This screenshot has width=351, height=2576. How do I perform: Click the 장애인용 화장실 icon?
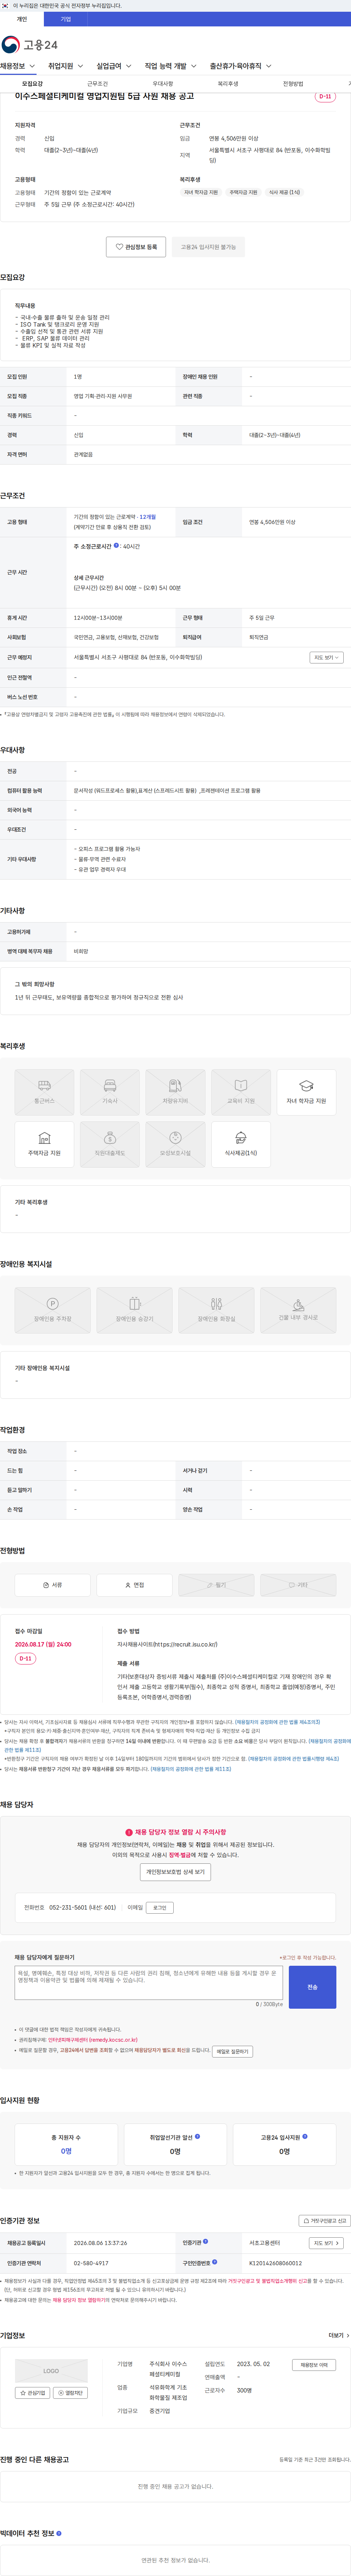pyautogui.click(x=216, y=1310)
